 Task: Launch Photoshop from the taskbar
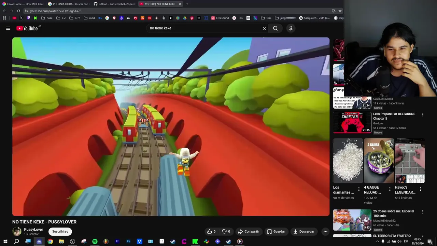(128, 242)
